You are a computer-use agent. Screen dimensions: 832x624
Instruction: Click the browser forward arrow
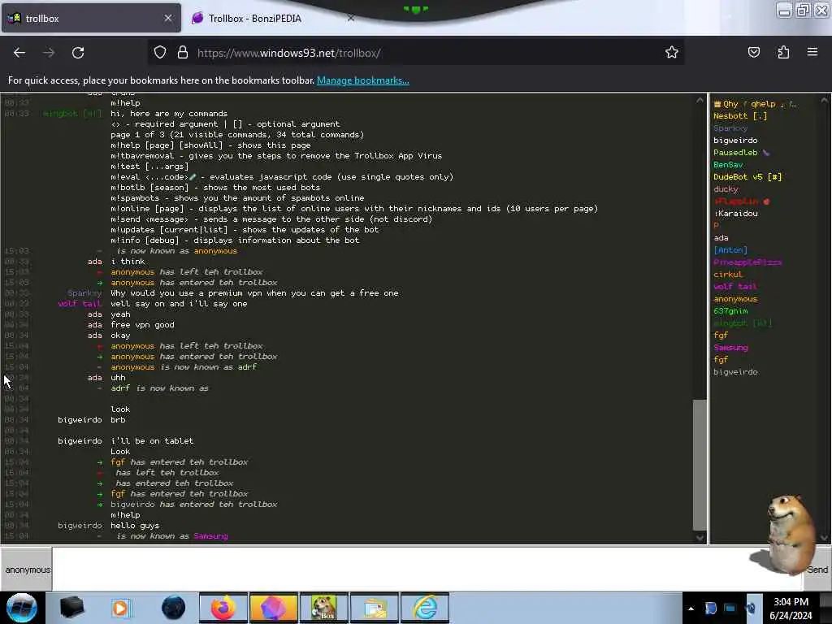tap(49, 53)
